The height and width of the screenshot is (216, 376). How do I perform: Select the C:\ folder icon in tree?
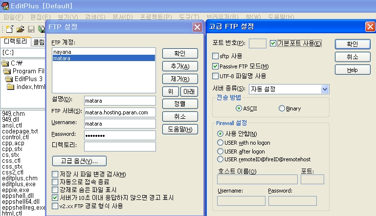click(5, 64)
